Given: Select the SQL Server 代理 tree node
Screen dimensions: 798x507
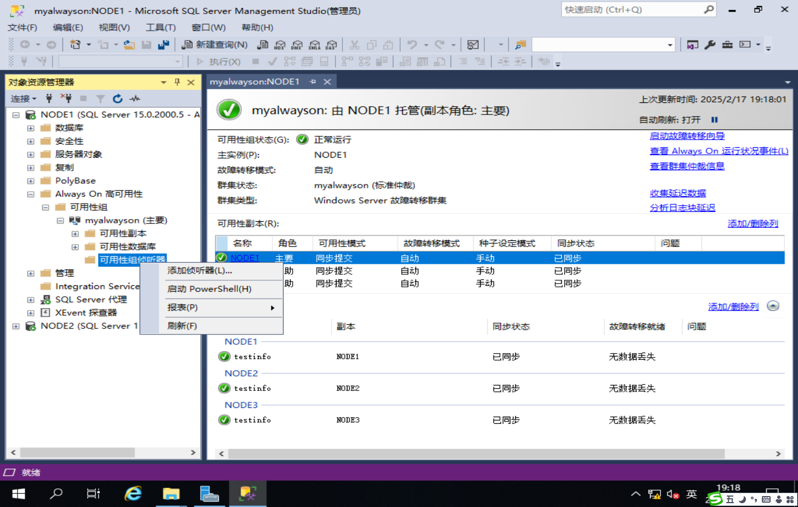Looking at the screenshot, I should tap(91, 299).
